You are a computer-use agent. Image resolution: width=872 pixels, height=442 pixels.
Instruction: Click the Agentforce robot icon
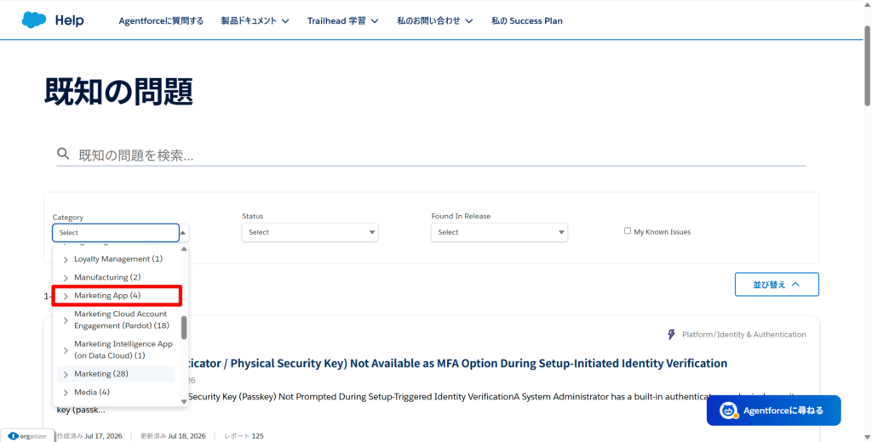(728, 411)
